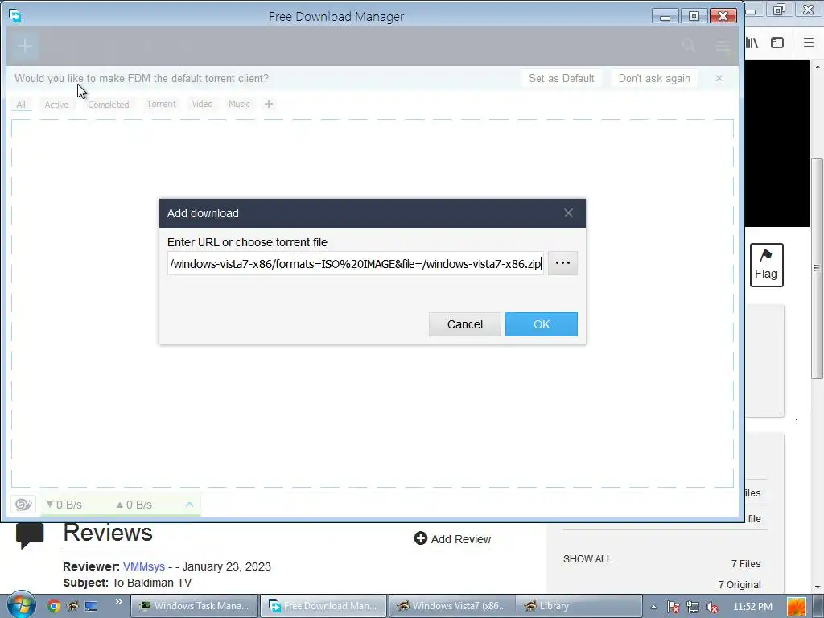Click the download speed indicator 0 B/s
The height and width of the screenshot is (618, 824).
coord(64,505)
